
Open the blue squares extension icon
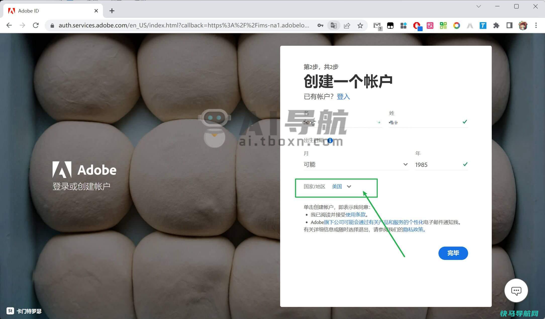tap(403, 26)
